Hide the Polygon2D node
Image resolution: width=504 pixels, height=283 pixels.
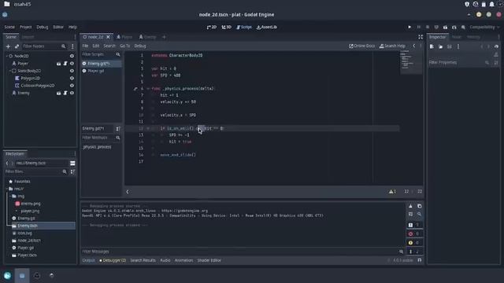pyautogui.click(x=72, y=79)
